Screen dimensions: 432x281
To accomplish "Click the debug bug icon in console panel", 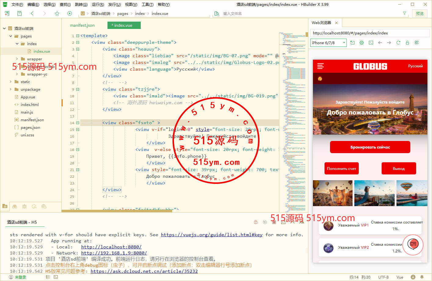I will [x=256, y=222].
